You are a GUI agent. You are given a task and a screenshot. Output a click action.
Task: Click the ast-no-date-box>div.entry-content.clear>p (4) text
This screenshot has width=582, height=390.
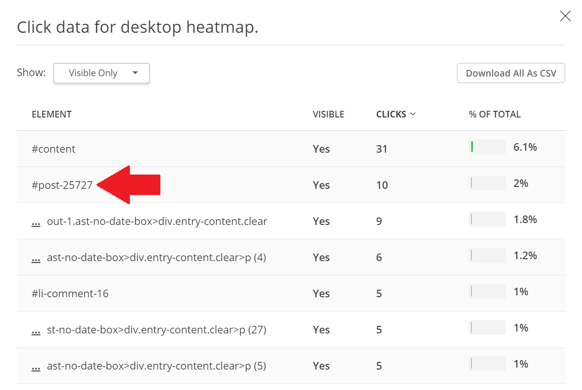pos(157,257)
